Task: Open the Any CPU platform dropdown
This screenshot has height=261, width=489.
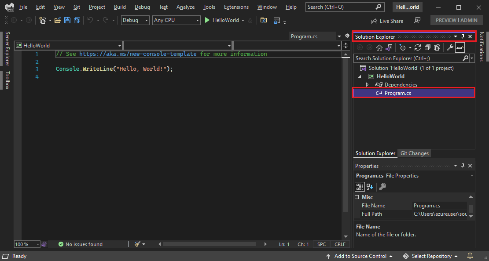Action: click(176, 20)
